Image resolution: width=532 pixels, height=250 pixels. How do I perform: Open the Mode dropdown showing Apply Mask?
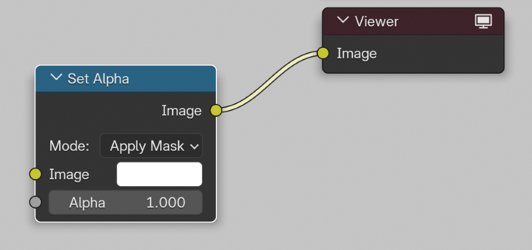pos(151,146)
